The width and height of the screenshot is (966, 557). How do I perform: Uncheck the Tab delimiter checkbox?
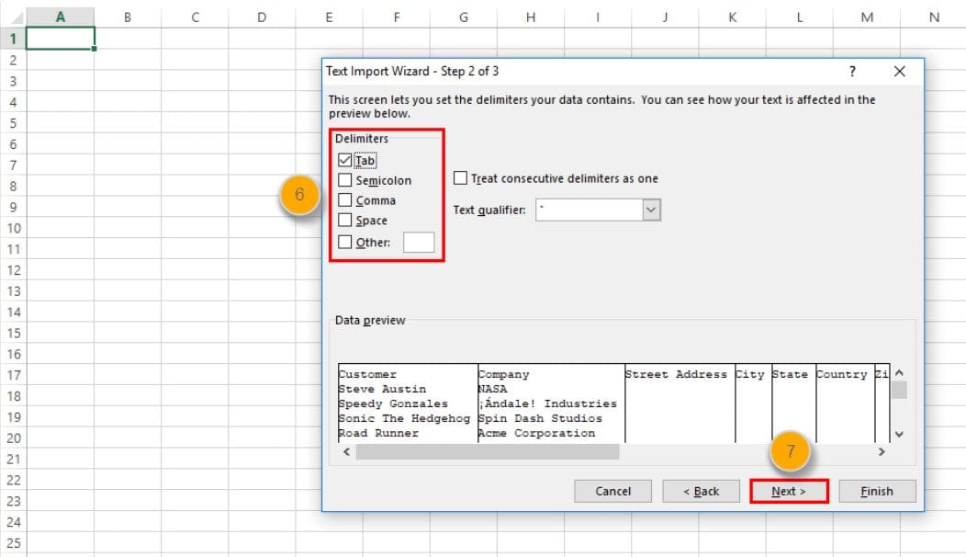pos(345,161)
